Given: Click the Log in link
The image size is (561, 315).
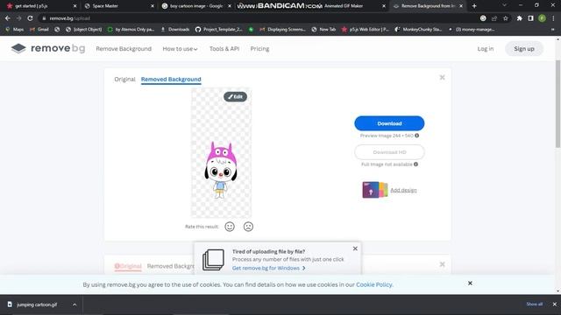Looking at the screenshot, I should (485, 49).
